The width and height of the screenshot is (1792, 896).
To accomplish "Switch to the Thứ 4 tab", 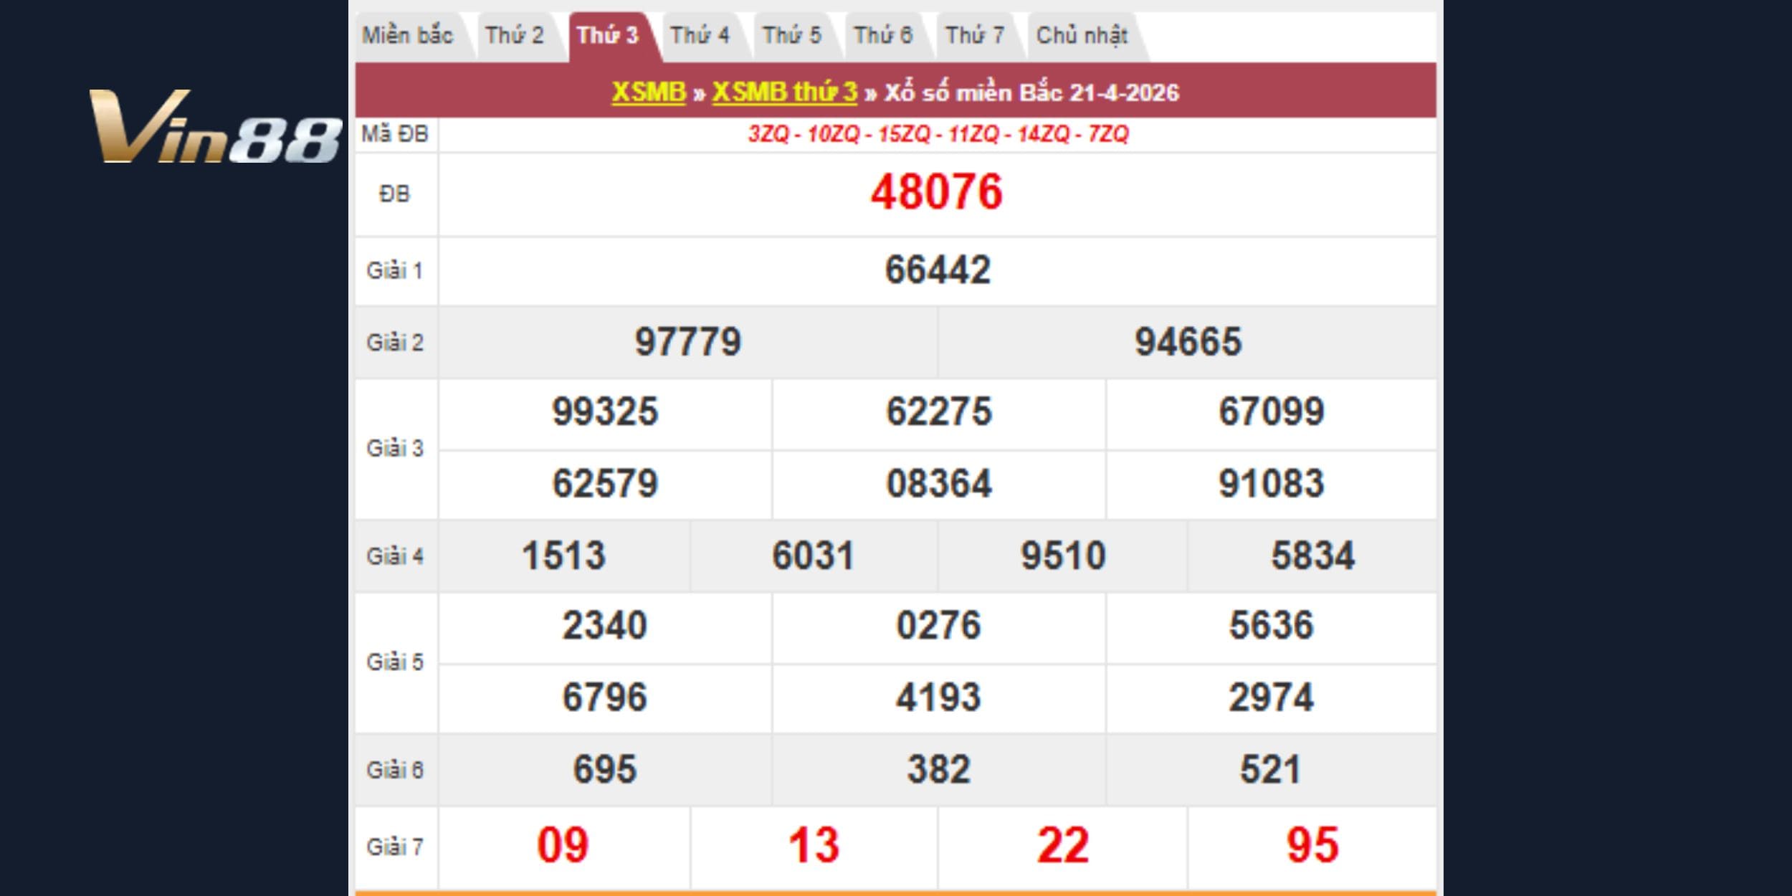I will pos(700,35).
